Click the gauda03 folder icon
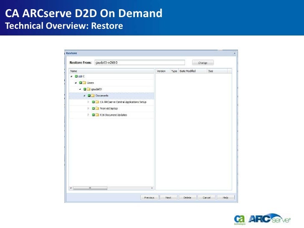Screen dimensions: 304x228 tap(89, 89)
